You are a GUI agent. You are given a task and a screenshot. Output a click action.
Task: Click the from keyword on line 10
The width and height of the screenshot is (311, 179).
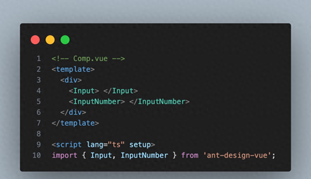tap(190, 155)
